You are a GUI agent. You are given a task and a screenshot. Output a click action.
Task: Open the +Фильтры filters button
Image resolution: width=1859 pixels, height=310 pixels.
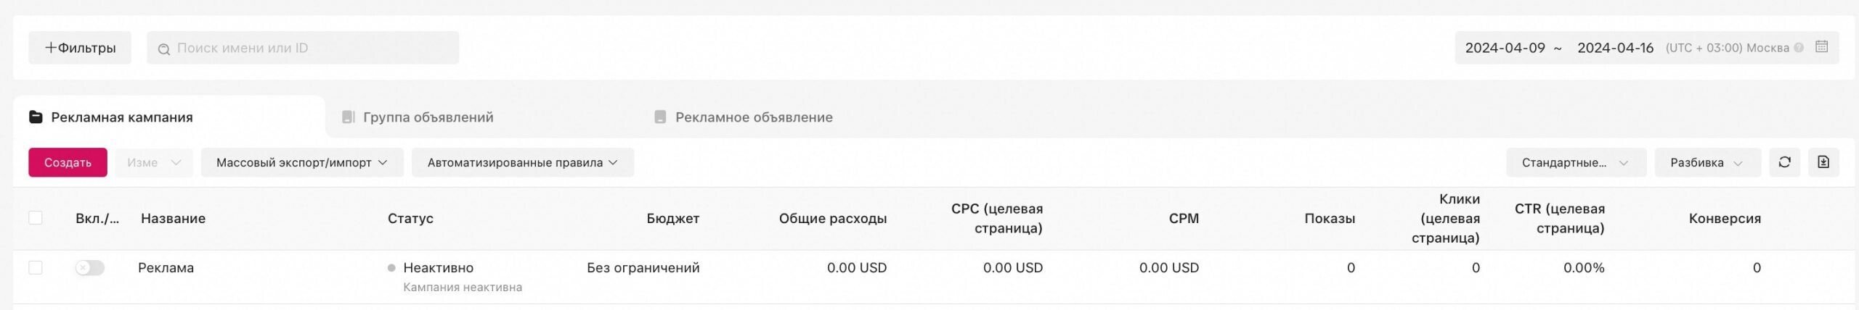(x=80, y=48)
